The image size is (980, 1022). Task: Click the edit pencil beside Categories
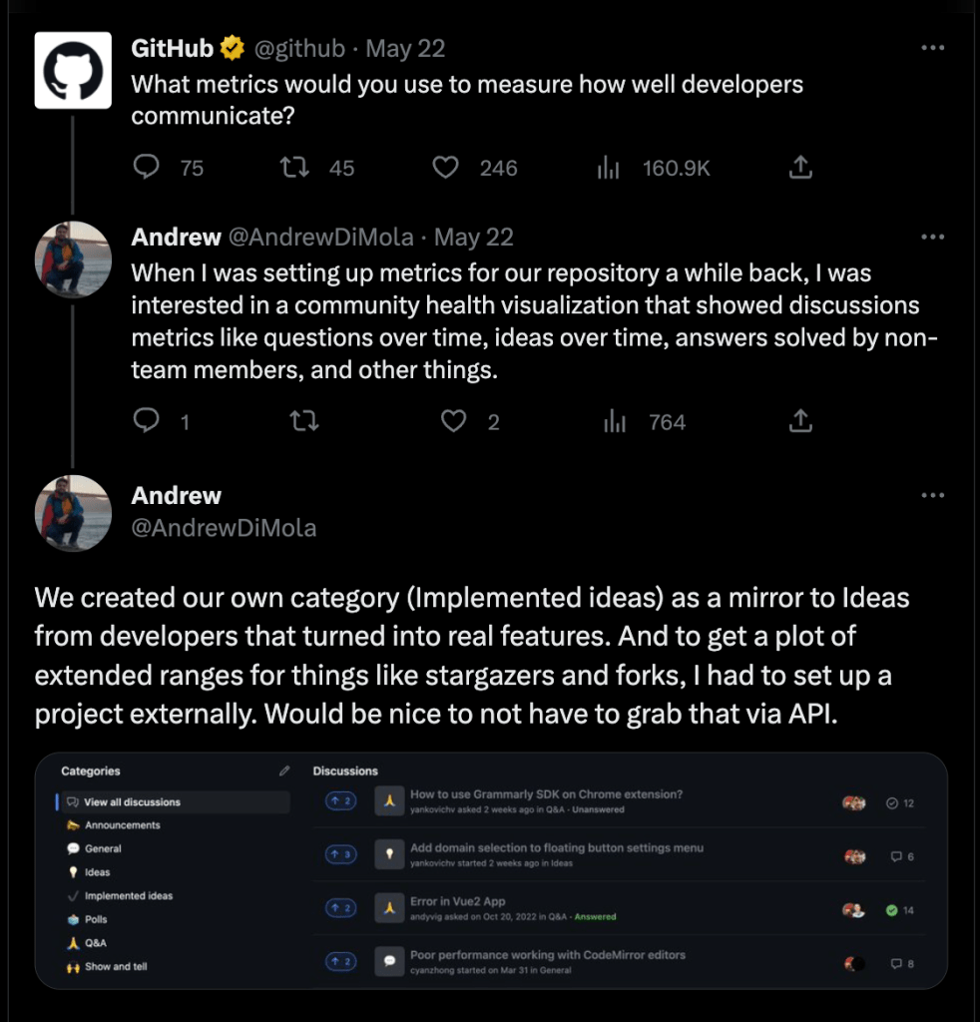[x=284, y=770]
